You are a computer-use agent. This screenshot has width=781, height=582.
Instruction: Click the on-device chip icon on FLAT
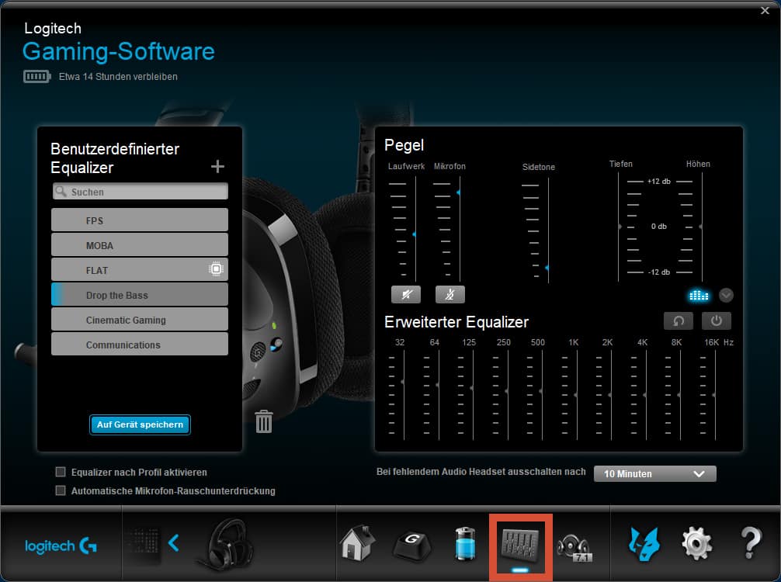(216, 269)
